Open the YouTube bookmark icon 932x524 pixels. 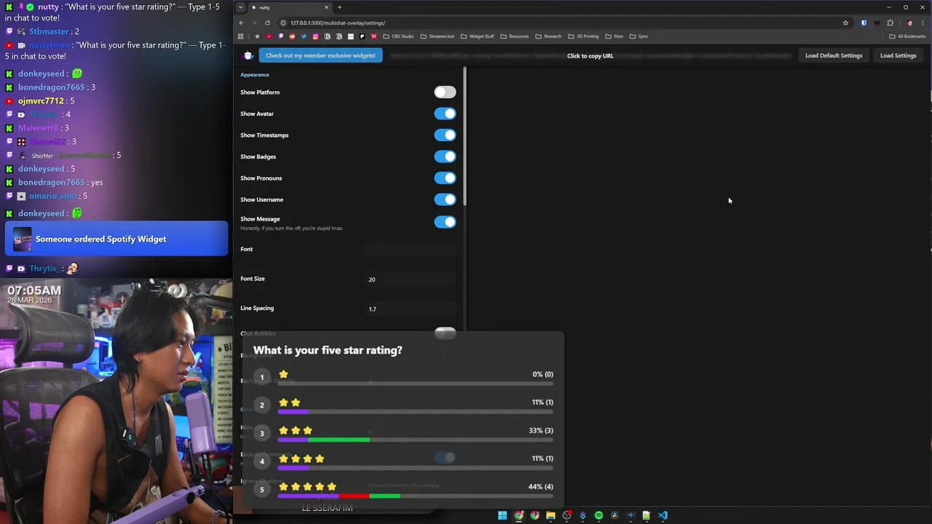pos(269,36)
